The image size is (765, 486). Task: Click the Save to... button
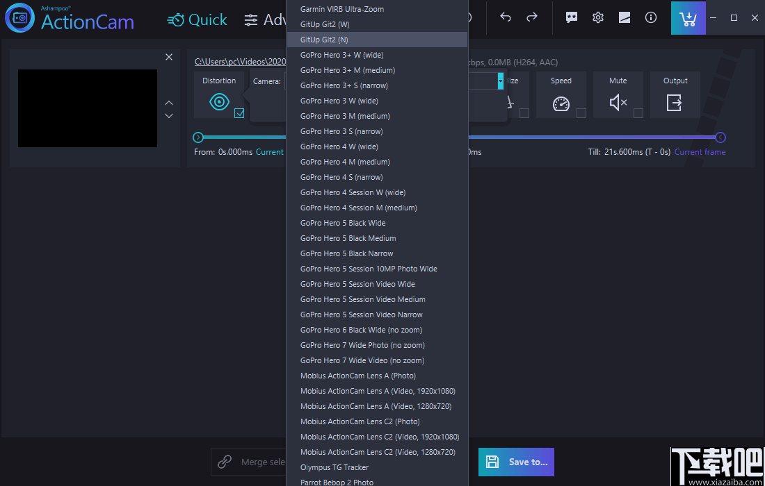516,462
